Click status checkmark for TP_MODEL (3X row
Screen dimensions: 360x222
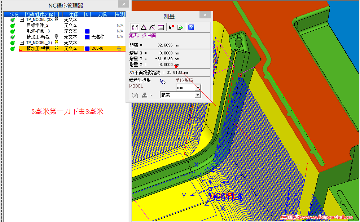pos(13,20)
